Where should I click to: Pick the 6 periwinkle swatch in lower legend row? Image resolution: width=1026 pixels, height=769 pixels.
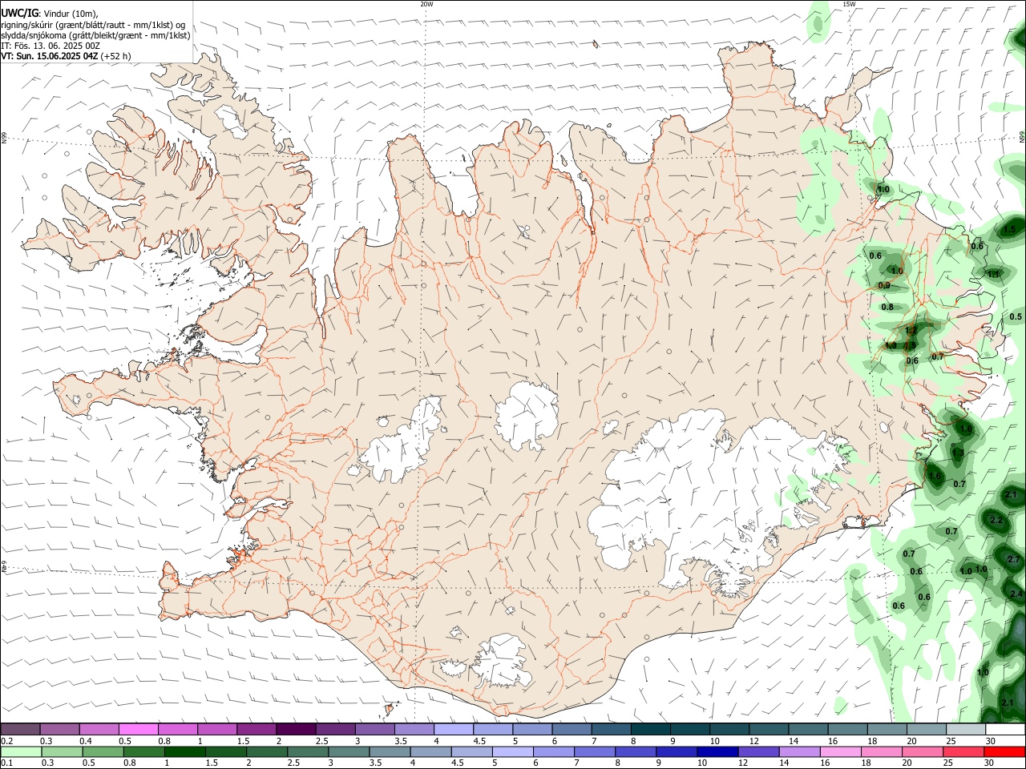point(553,751)
